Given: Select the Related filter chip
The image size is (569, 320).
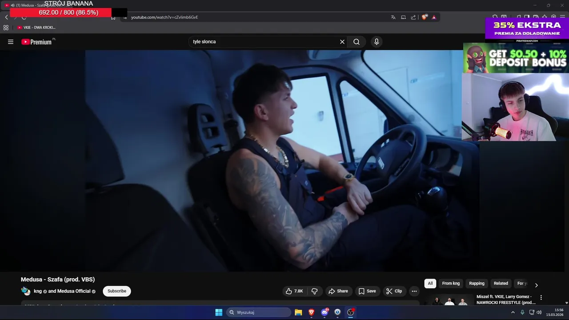Looking at the screenshot, I should coord(501,284).
